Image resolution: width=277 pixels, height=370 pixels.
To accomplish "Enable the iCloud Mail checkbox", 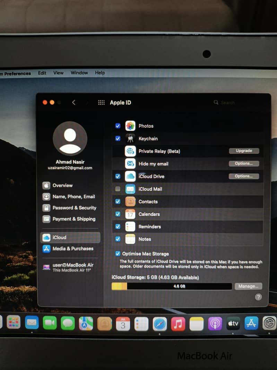I will point(118,189).
